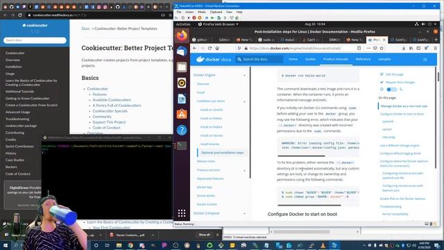This screenshot has height=250, width=444.
Task: Jump to 'Configure Docker to start on boot' in On this page
Action: [402, 114]
